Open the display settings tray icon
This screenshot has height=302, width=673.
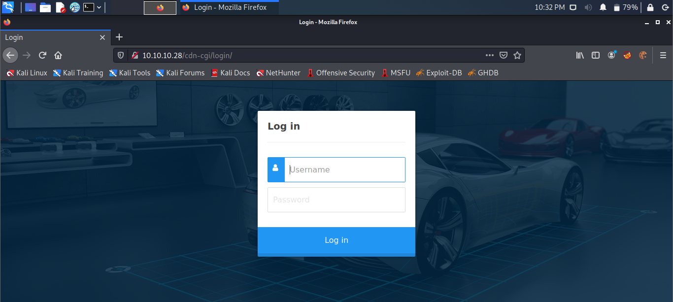point(573,7)
